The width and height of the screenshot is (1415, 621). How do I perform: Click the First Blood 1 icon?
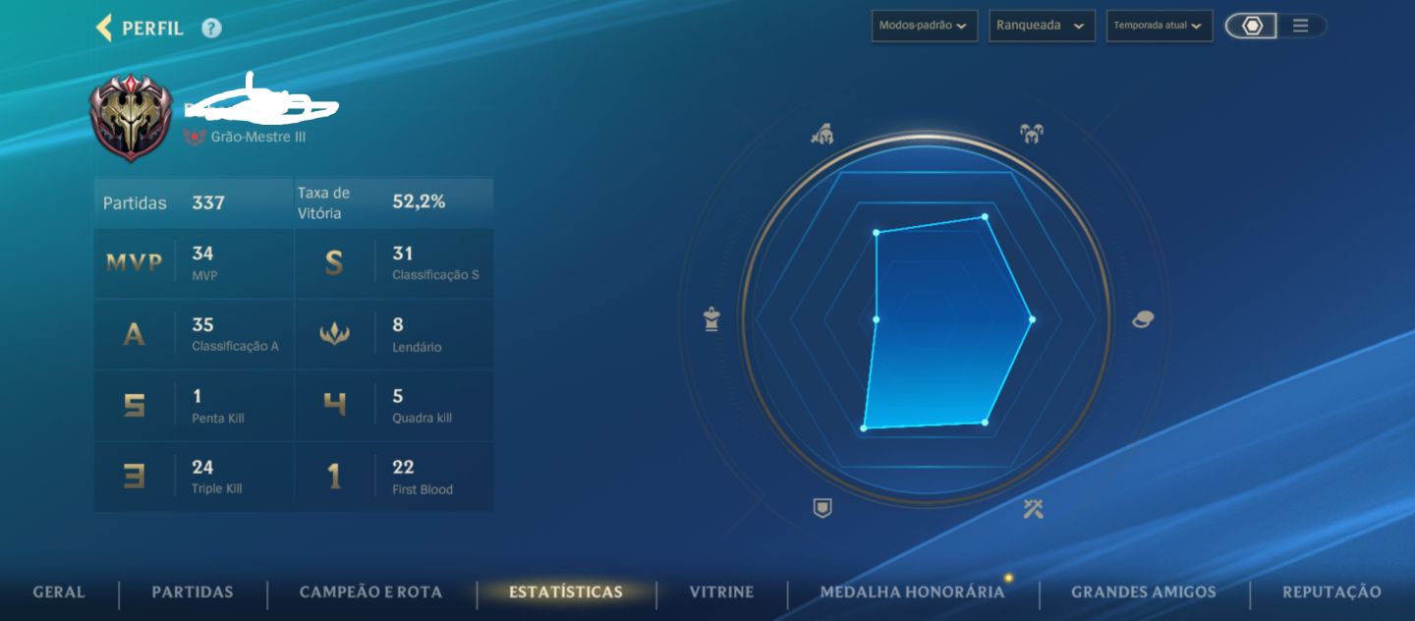point(334,477)
